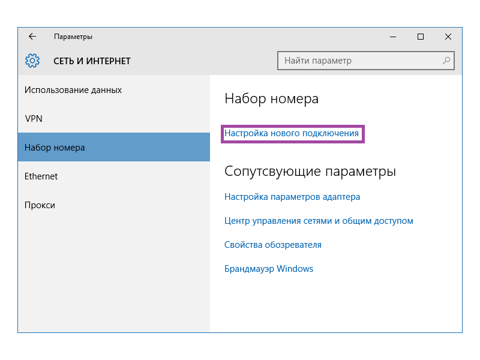The height and width of the screenshot is (360, 480).
Task: Close the Параметры window
Action: (x=448, y=37)
